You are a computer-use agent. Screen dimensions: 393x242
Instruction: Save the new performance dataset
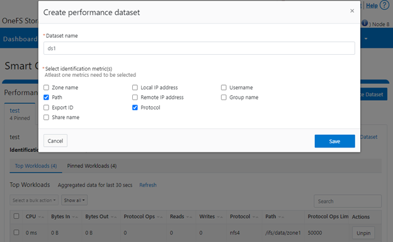click(334, 141)
